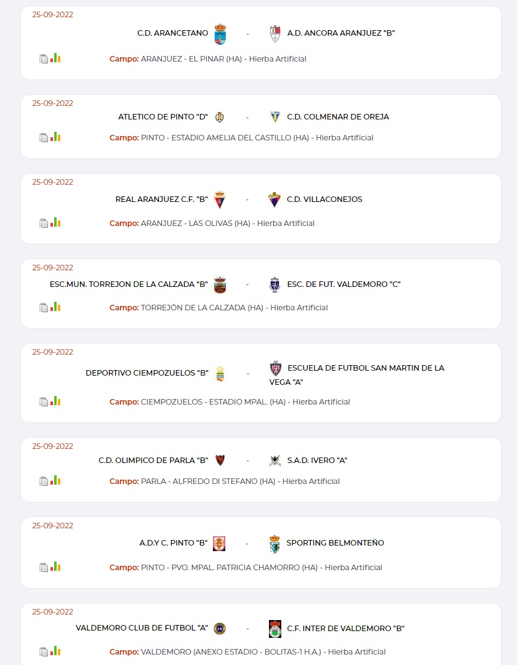Screen dimensions: 517x665
Task: Click Esc. de Fut. Valdemoro "C" crest
Action: tap(275, 284)
